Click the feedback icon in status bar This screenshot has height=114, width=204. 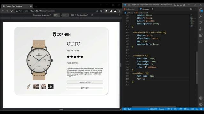pyautogui.click(x=197, y=109)
